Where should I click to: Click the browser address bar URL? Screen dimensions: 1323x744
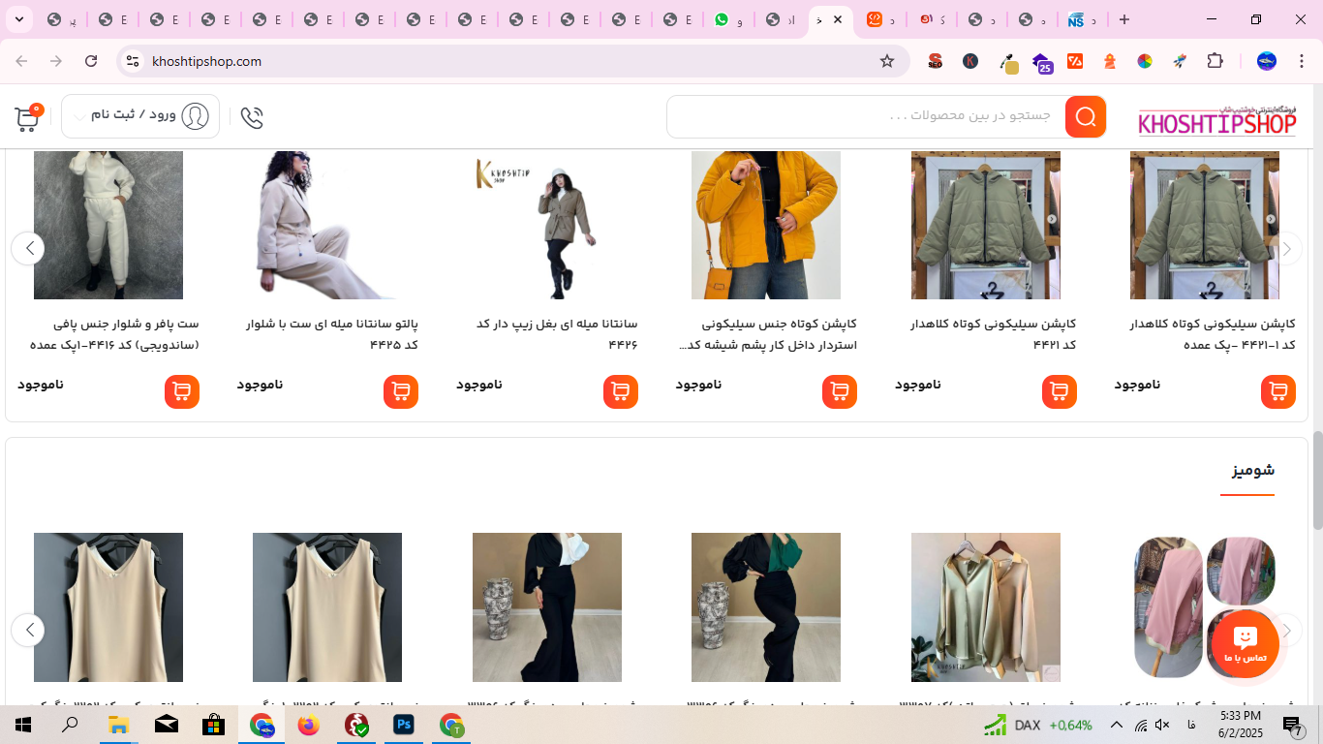click(x=207, y=61)
